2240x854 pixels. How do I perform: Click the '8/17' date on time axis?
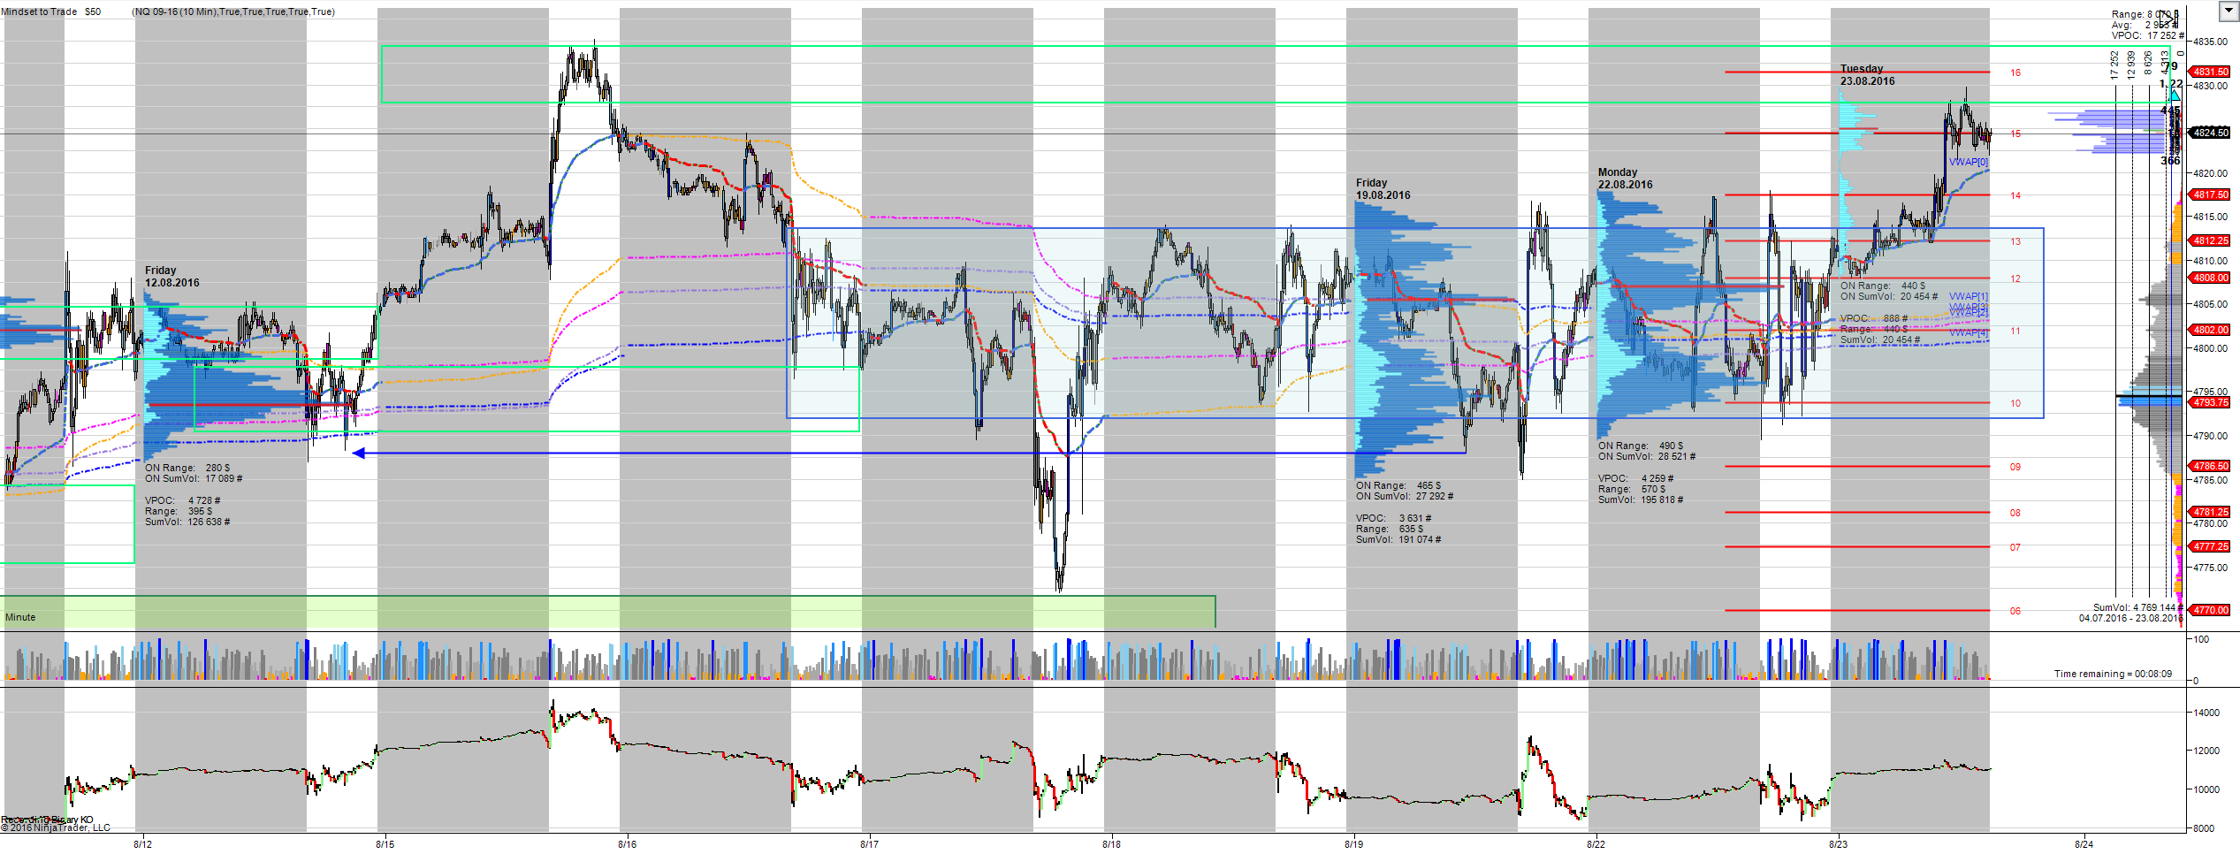[x=869, y=844]
